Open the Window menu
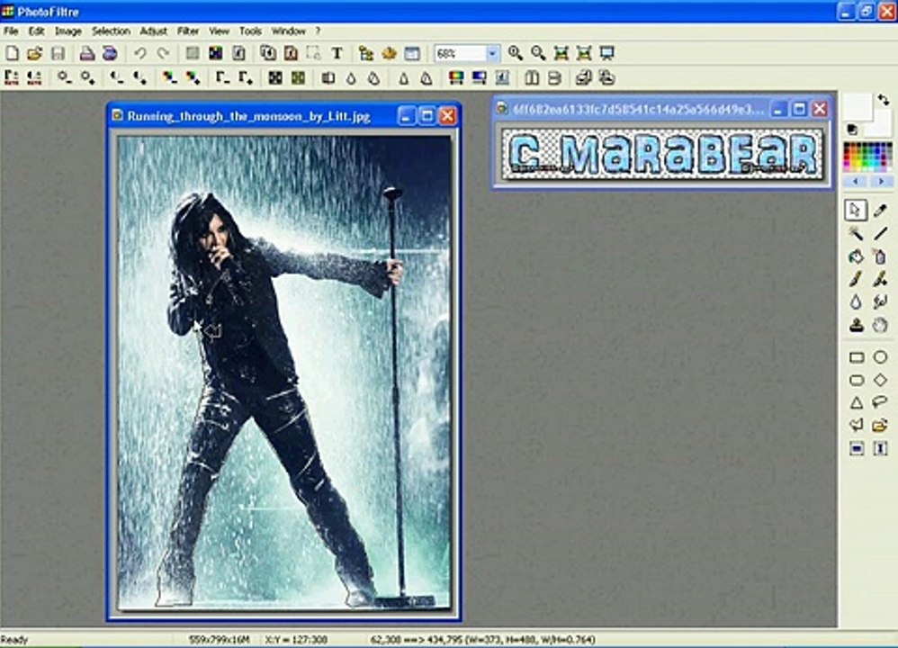Screen dimensions: 898x648 point(288,31)
